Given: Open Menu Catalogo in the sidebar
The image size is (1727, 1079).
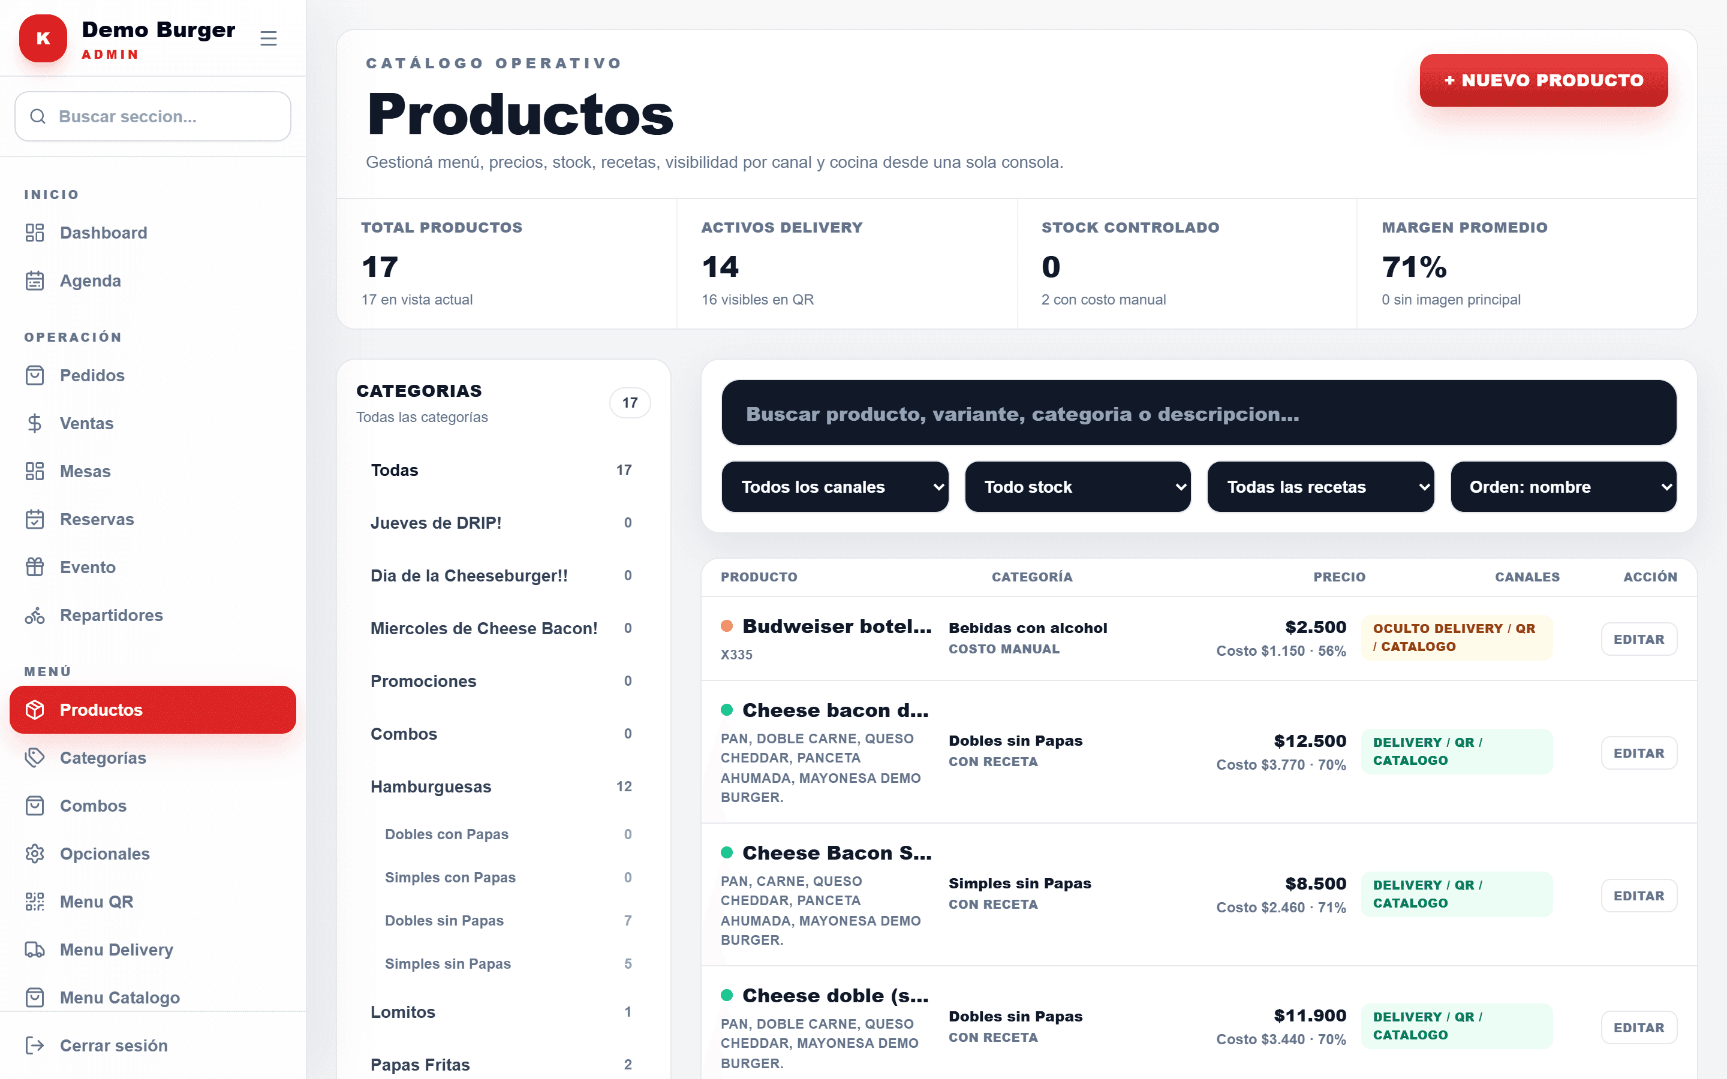Looking at the screenshot, I should pyautogui.click(x=153, y=997).
